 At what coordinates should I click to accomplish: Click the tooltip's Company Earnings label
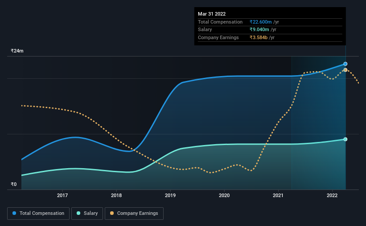(x=218, y=37)
